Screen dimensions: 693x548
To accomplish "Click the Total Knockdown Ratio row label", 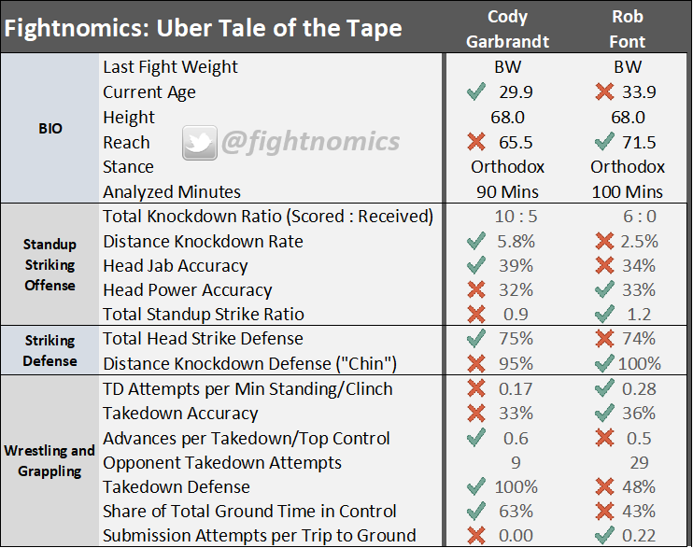I will point(268,217).
